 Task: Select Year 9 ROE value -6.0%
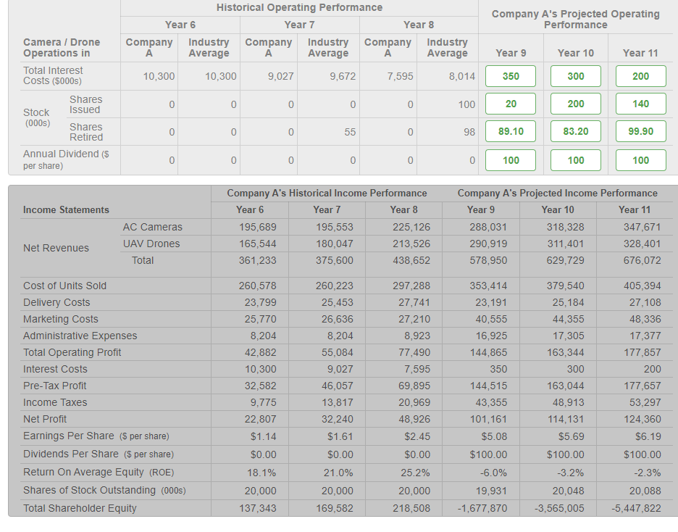[493, 473]
